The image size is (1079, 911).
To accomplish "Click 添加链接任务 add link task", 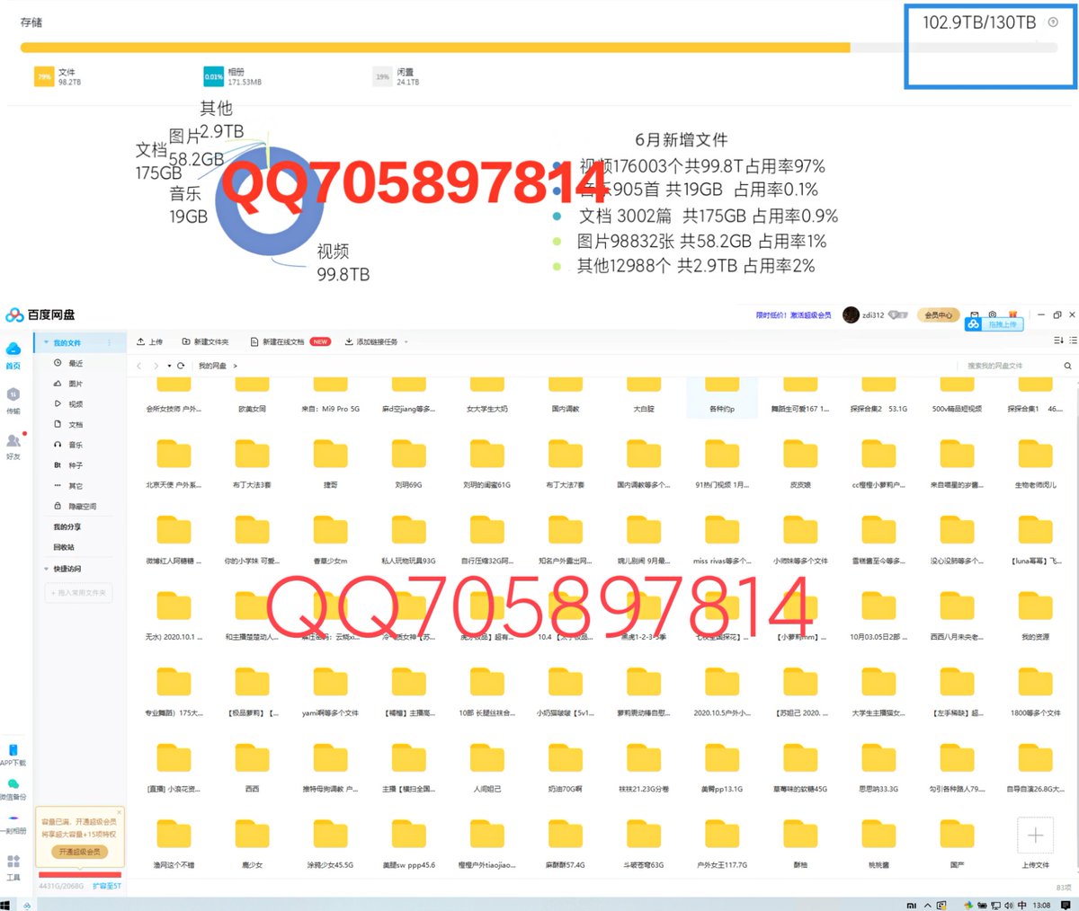I will pos(371,342).
